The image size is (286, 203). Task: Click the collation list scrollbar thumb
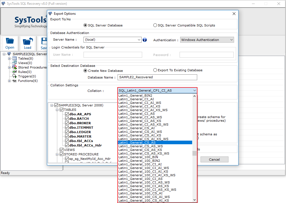tap(194, 153)
